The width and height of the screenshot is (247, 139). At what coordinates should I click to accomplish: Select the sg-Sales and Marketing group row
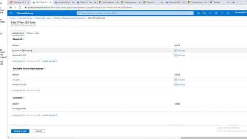pos(129,51)
